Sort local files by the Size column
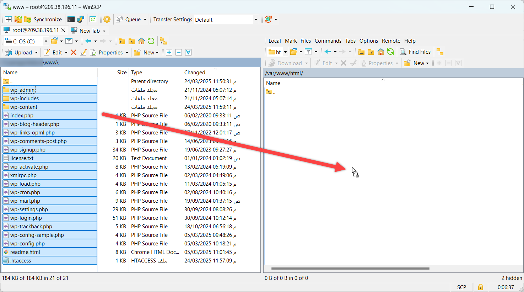Viewport: 524px width, 292px height. coord(113,72)
